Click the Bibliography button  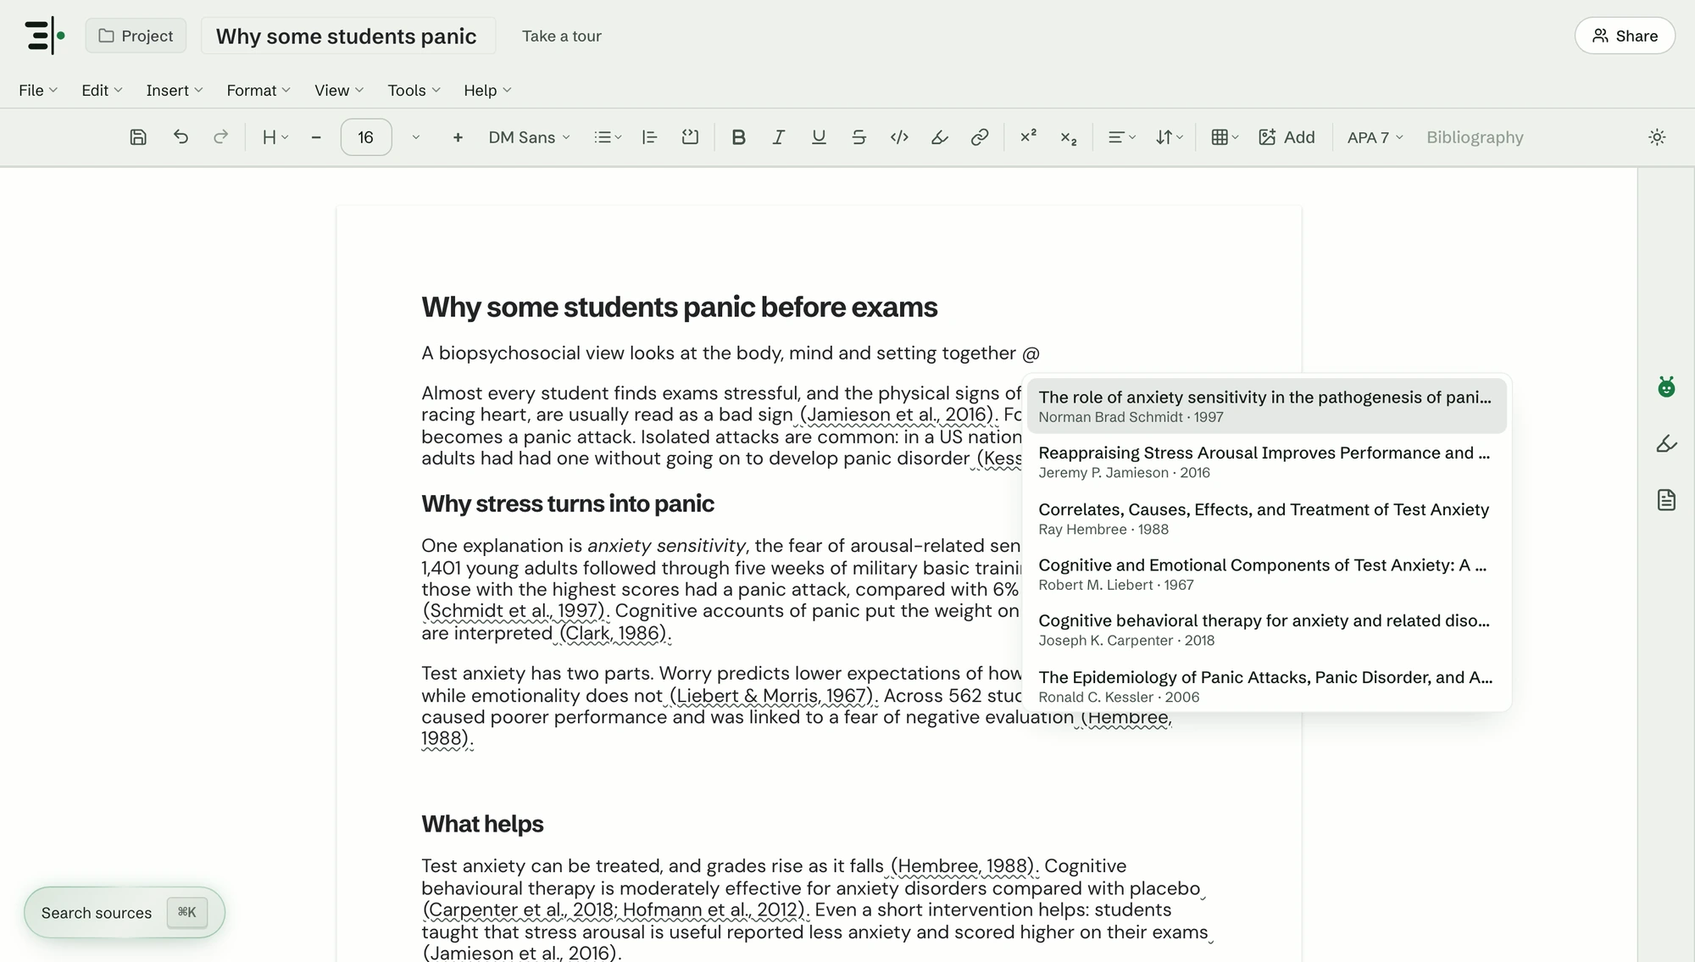pyautogui.click(x=1475, y=137)
